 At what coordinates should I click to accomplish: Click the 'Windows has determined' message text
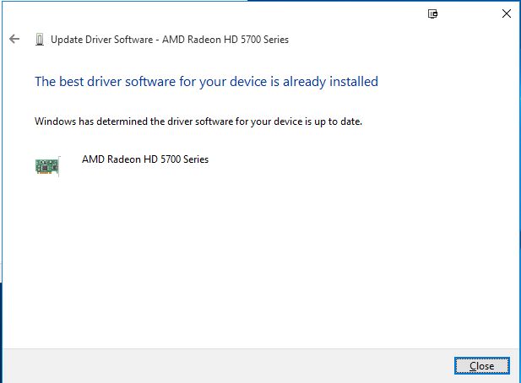pyautogui.click(x=198, y=121)
